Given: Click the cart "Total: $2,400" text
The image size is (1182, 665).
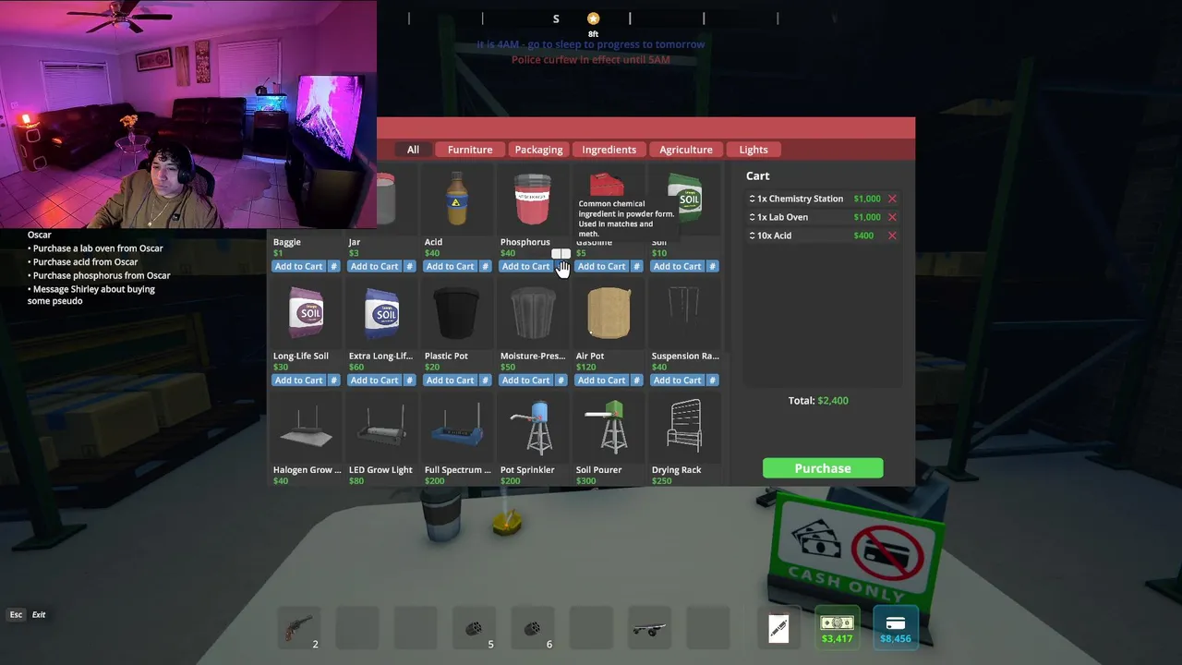Looking at the screenshot, I should 818,401.
